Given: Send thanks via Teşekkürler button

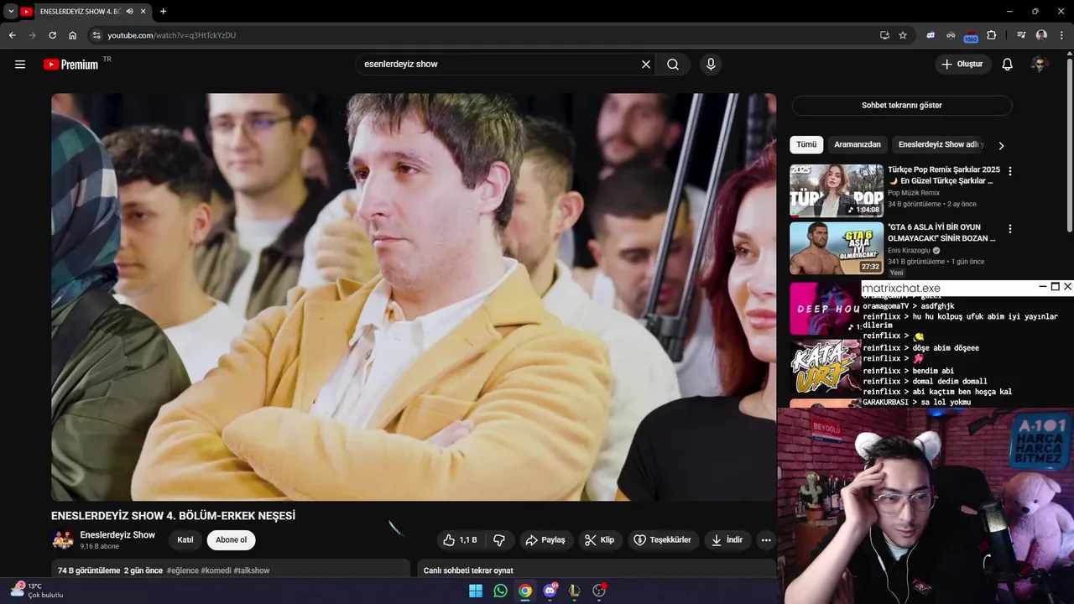Looking at the screenshot, I should [663, 540].
